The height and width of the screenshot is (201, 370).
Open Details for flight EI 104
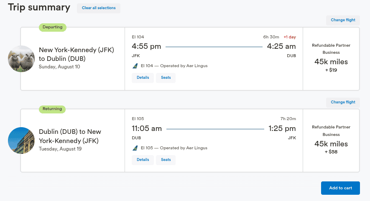click(143, 78)
